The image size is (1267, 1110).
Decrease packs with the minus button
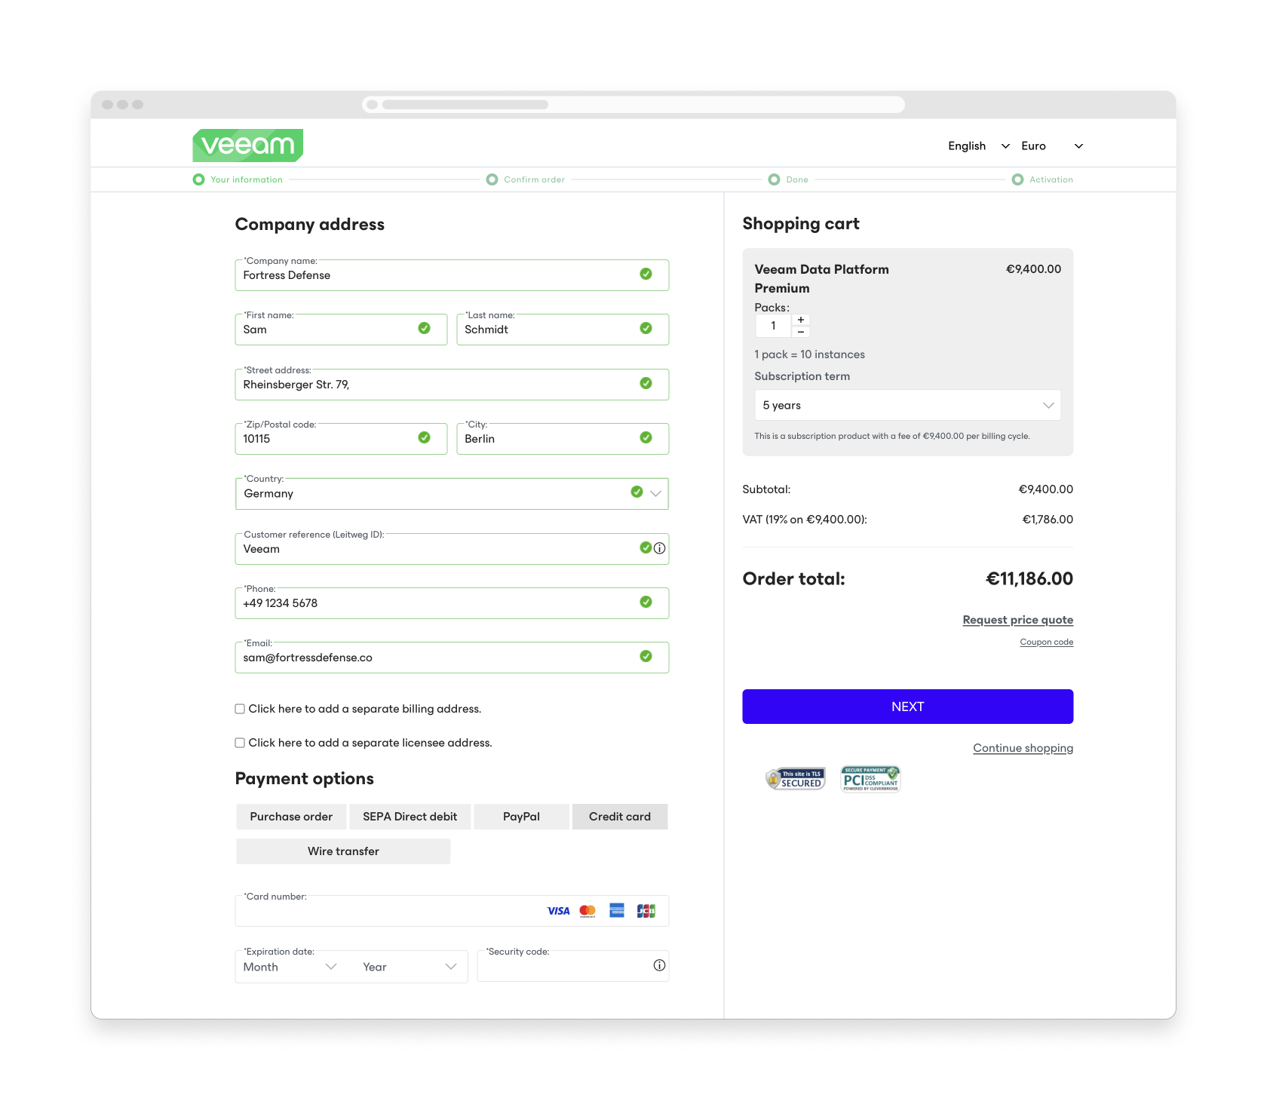tap(801, 332)
